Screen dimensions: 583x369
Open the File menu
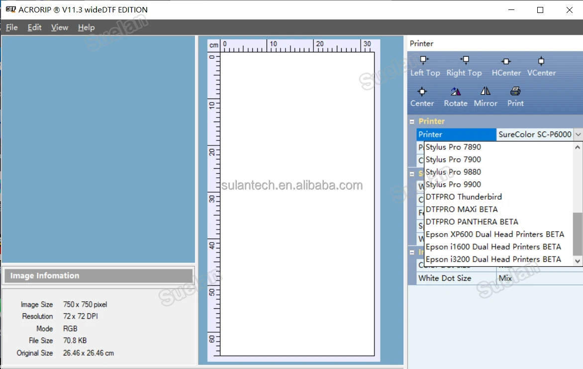(x=11, y=27)
